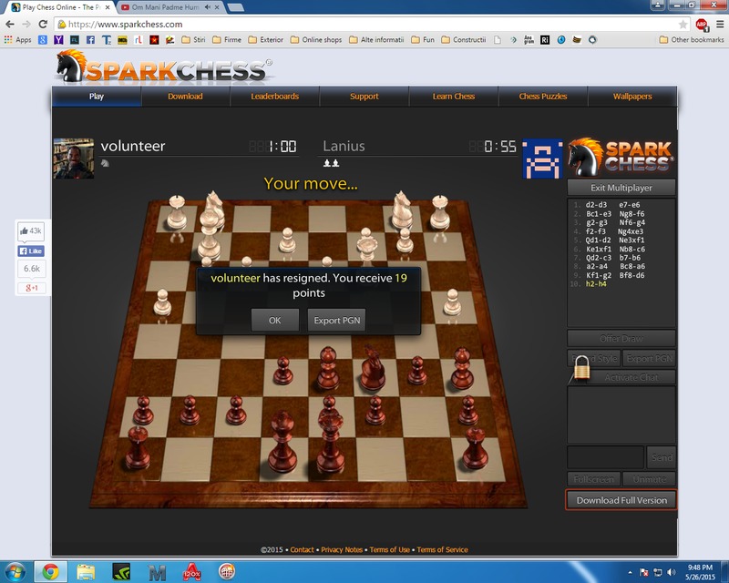This screenshot has width=729, height=583.
Task: Open the AutoCAD icon on the taskbar
Action: 191,572
